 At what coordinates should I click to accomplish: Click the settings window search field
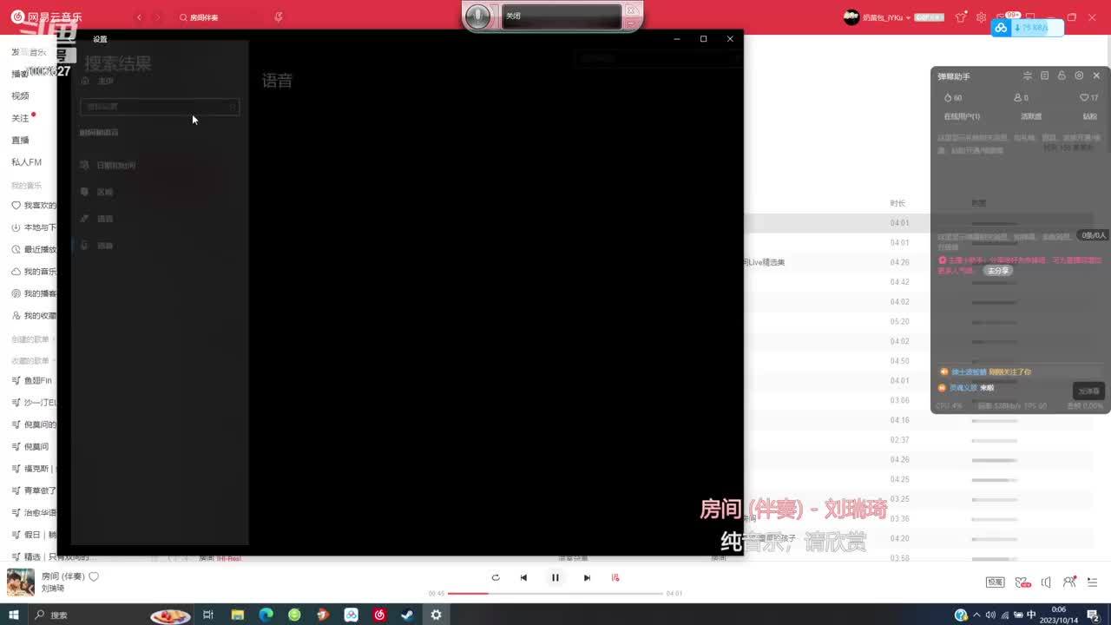[158, 107]
